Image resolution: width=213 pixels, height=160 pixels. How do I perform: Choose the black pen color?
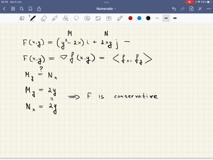pyautogui.click(x=148, y=18)
